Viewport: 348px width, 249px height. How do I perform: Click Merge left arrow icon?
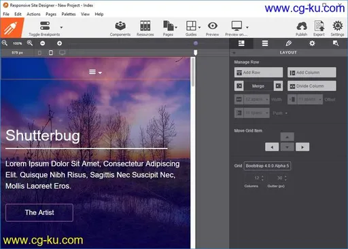239,86
